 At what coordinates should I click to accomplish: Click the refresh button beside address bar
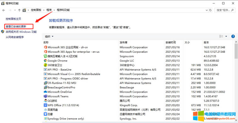click(x=210, y=10)
